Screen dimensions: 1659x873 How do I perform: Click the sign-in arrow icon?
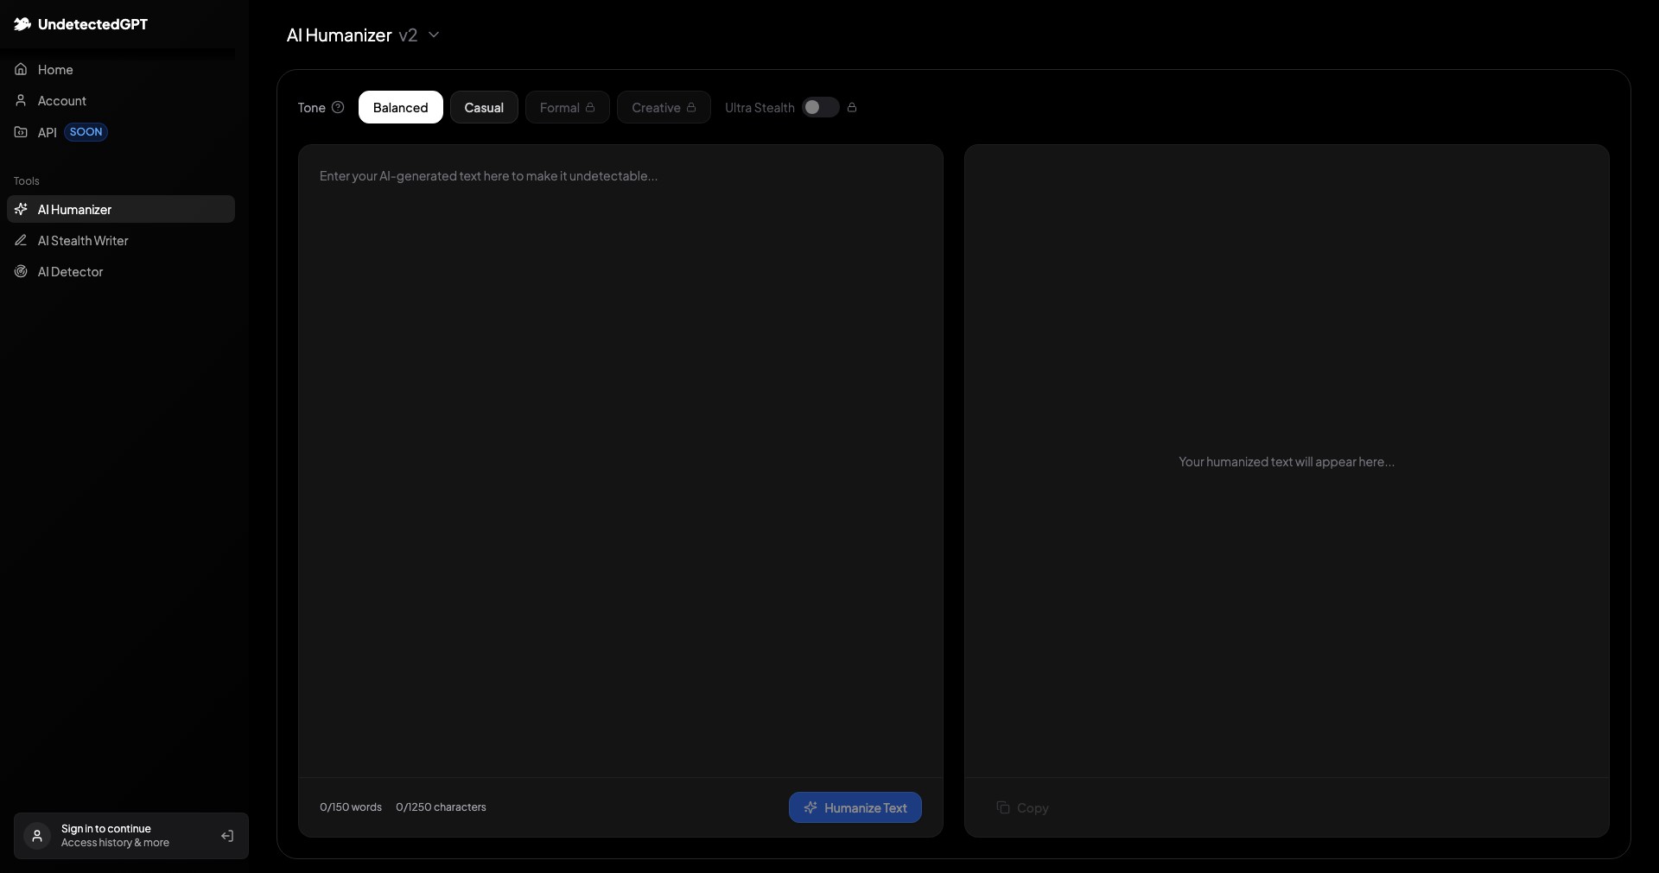[x=227, y=836]
